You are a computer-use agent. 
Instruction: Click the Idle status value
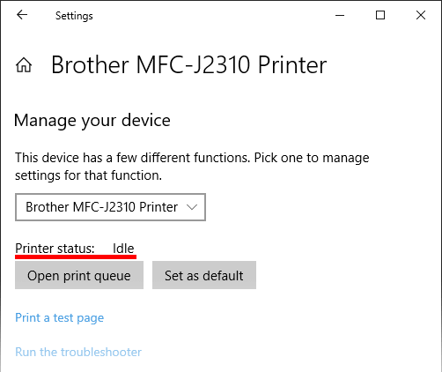coord(123,249)
